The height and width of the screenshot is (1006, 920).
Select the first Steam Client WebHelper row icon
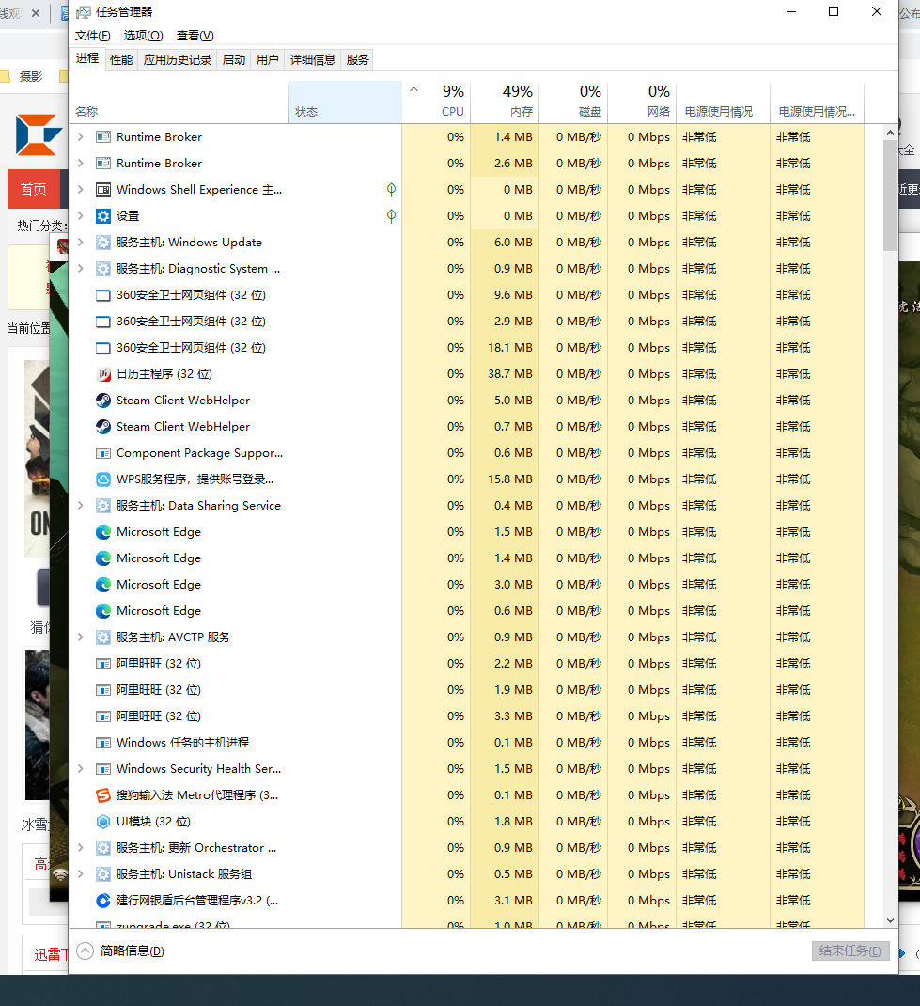coord(102,401)
